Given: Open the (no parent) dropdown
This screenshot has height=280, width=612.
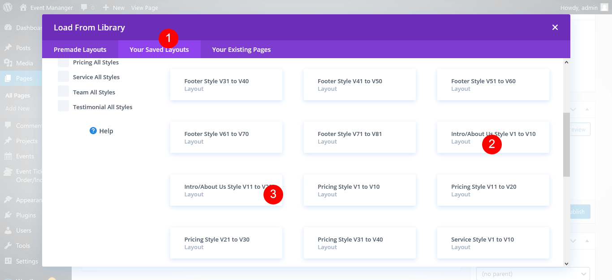Looking at the screenshot, I should tap(533, 274).
